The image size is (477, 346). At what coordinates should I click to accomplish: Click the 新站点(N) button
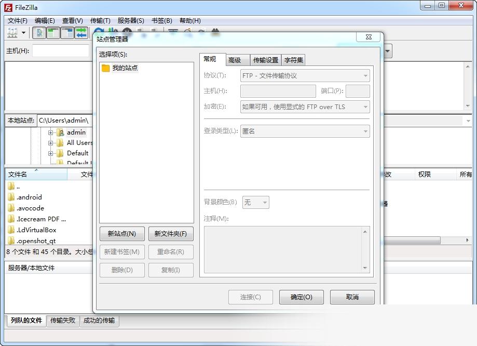point(122,234)
